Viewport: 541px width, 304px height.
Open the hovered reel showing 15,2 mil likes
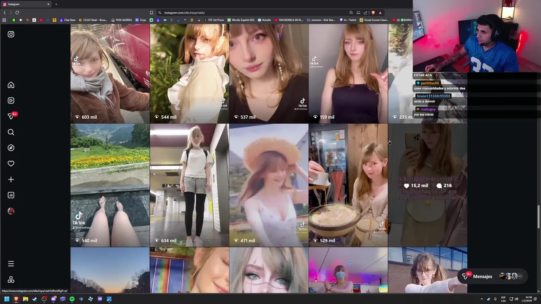pos(428,185)
